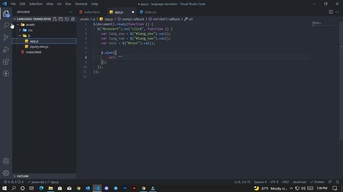Refresh the Explorer file tree

click(x=67, y=19)
